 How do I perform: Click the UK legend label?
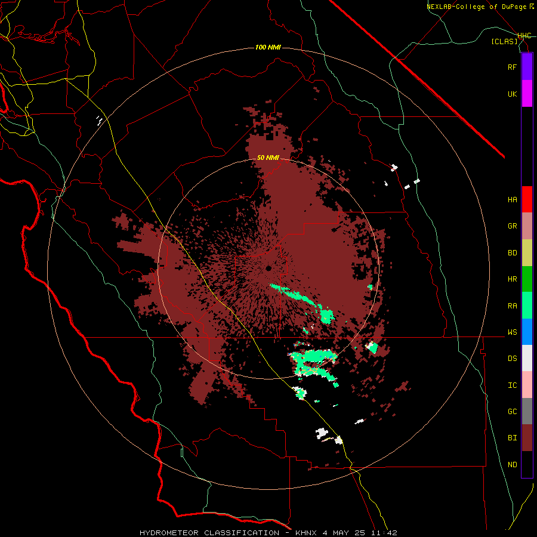point(512,94)
